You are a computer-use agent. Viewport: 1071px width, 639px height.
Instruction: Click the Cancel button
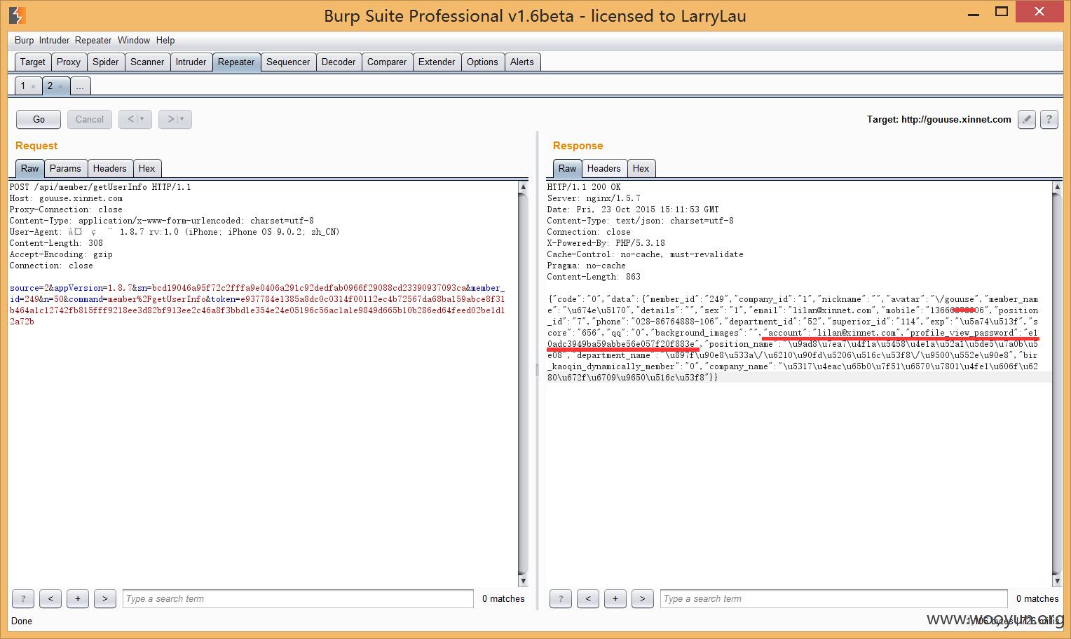pyautogui.click(x=90, y=119)
